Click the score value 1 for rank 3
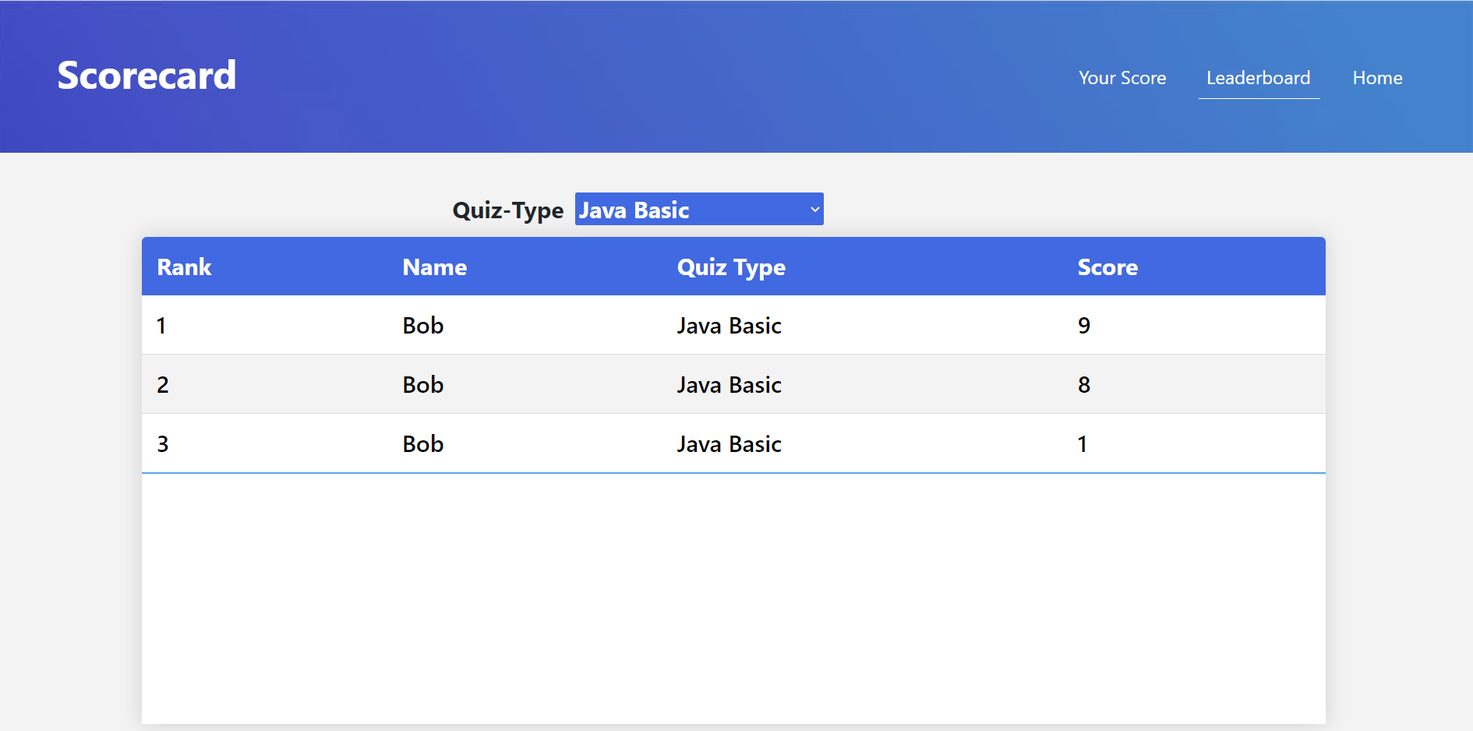 point(1083,443)
